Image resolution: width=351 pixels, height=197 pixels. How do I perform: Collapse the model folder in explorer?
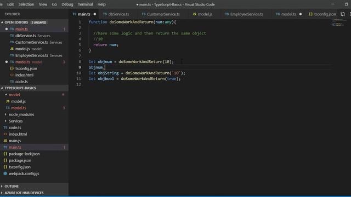pyautogui.click(x=6, y=95)
